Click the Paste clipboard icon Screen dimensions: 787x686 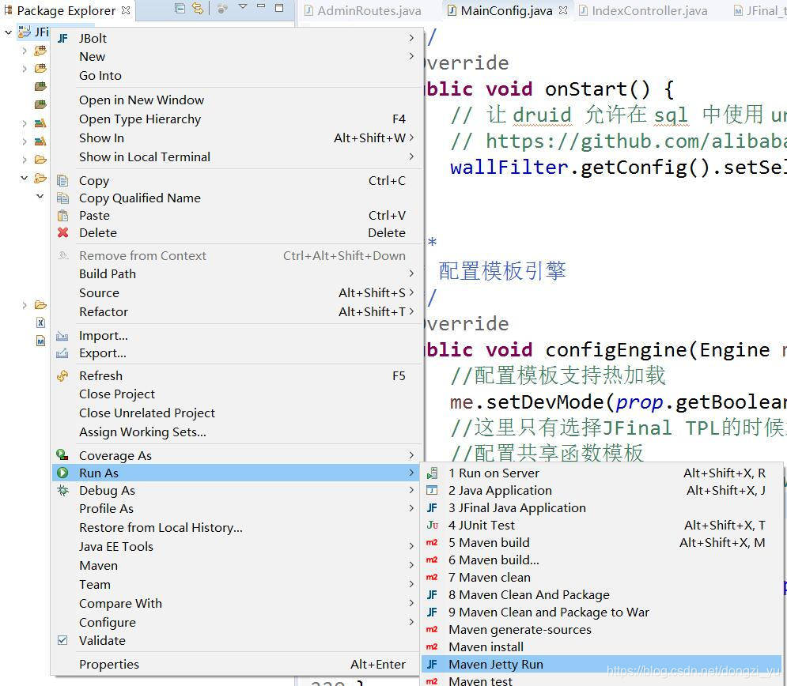[62, 216]
